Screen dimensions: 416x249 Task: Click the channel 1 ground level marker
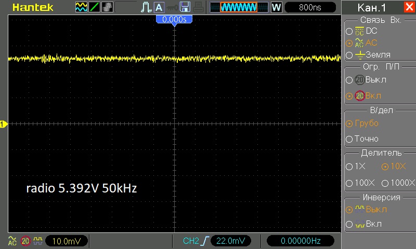point(4,124)
